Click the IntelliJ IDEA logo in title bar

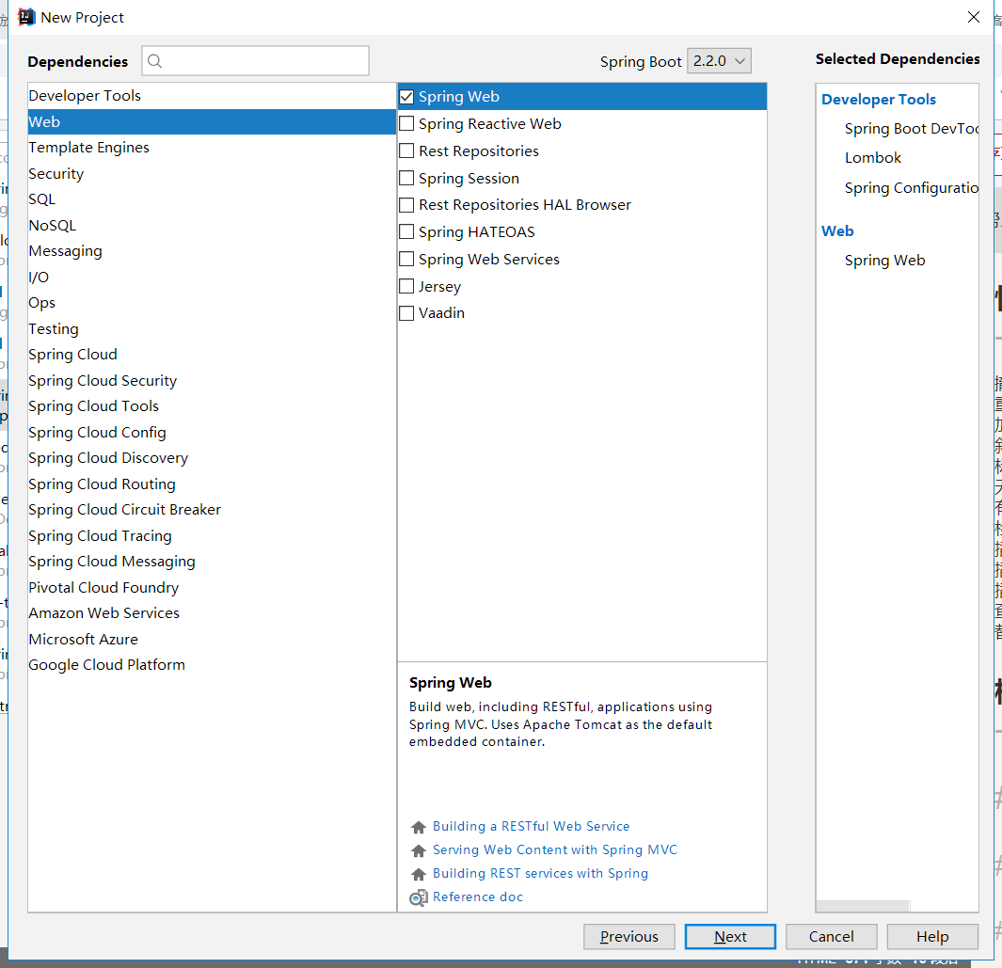click(26, 17)
